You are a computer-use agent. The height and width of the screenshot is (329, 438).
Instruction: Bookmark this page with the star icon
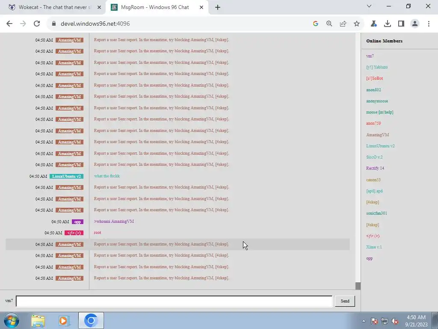(357, 24)
